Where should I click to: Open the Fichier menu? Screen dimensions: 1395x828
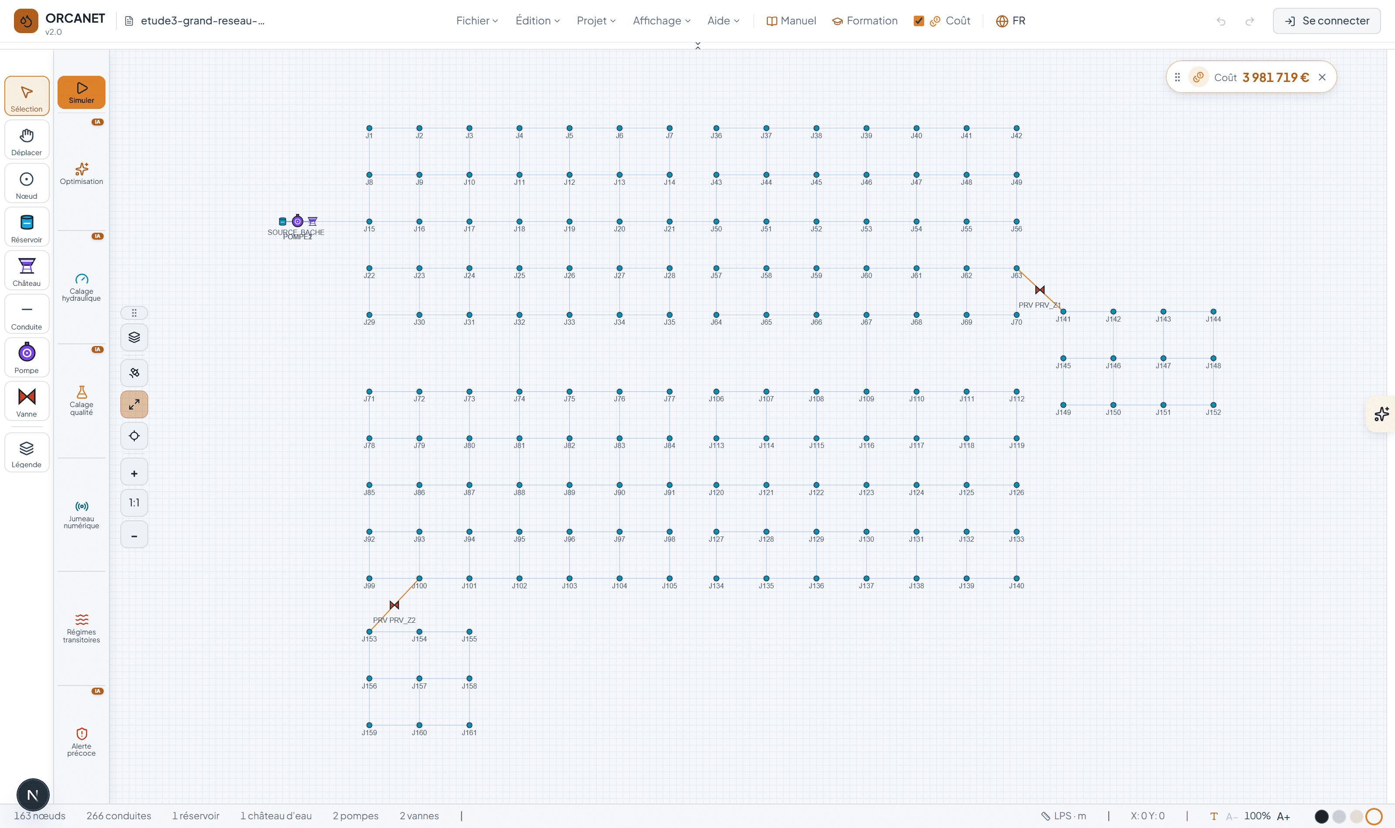pyautogui.click(x=477, y=20)
